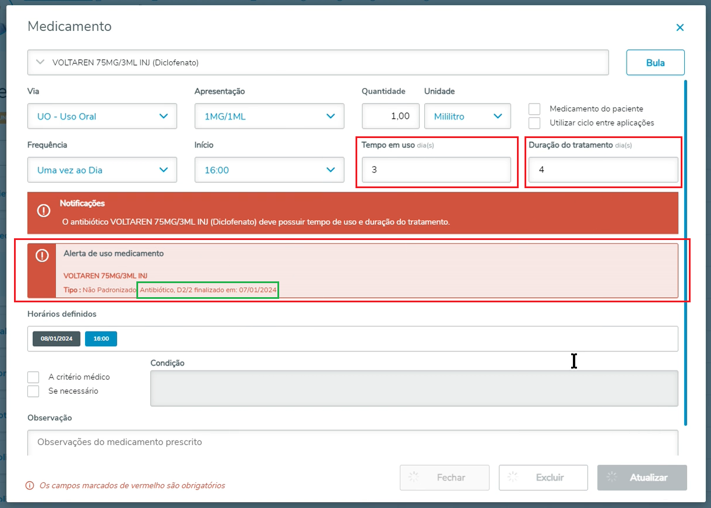The image size is (711, 508).
Task: Click the Notificações warning icon
Action: coord(44,211)
